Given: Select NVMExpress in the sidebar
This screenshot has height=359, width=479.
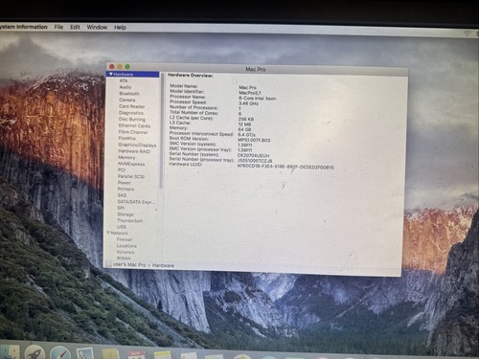Looking at the screenshot, I should (x=131, y=164).
